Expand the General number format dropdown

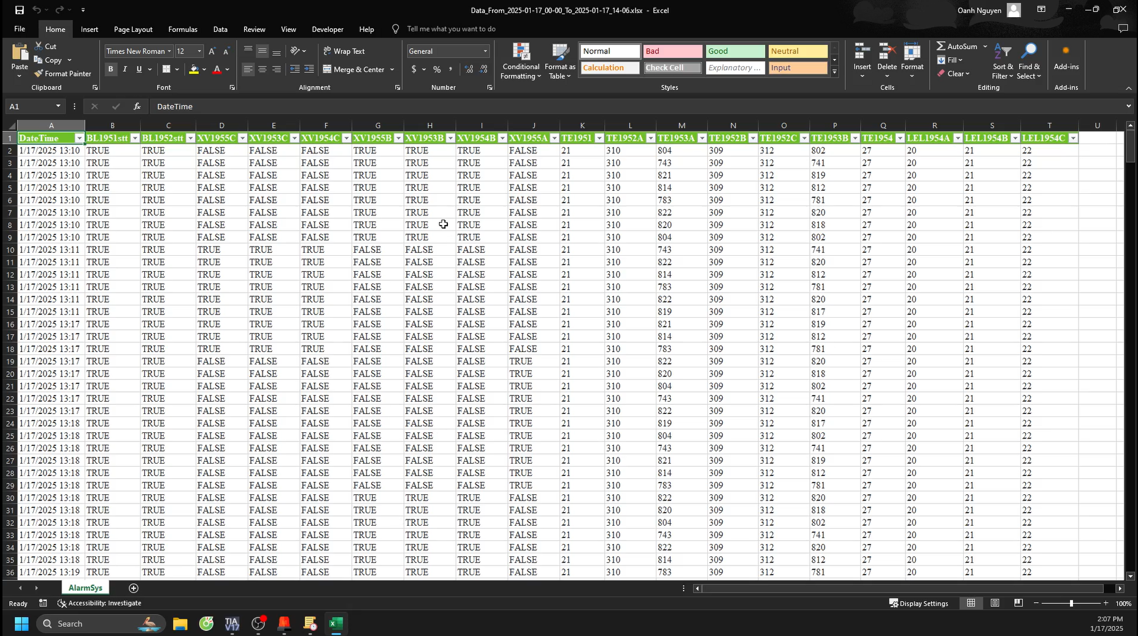click(485, 52)
